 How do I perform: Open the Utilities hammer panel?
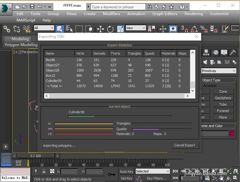tap(233, 52)
